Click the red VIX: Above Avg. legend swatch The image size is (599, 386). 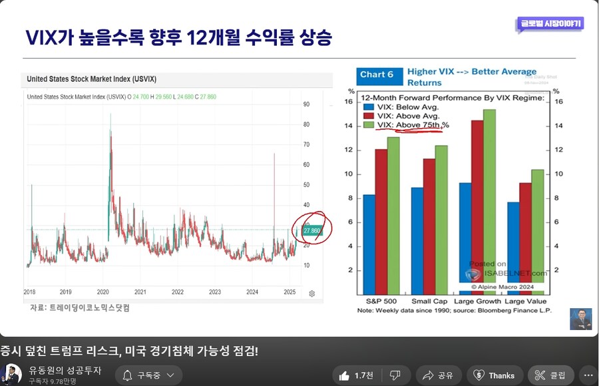pos(368,116)
